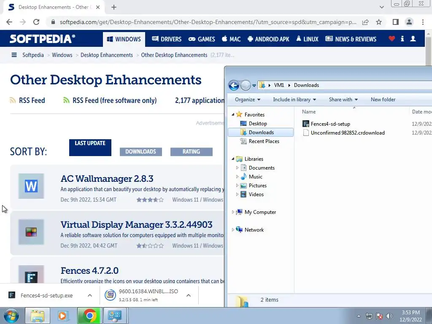Sort by DOWNLOADS
The image size is (432, 324).
[x=141, y=151]
